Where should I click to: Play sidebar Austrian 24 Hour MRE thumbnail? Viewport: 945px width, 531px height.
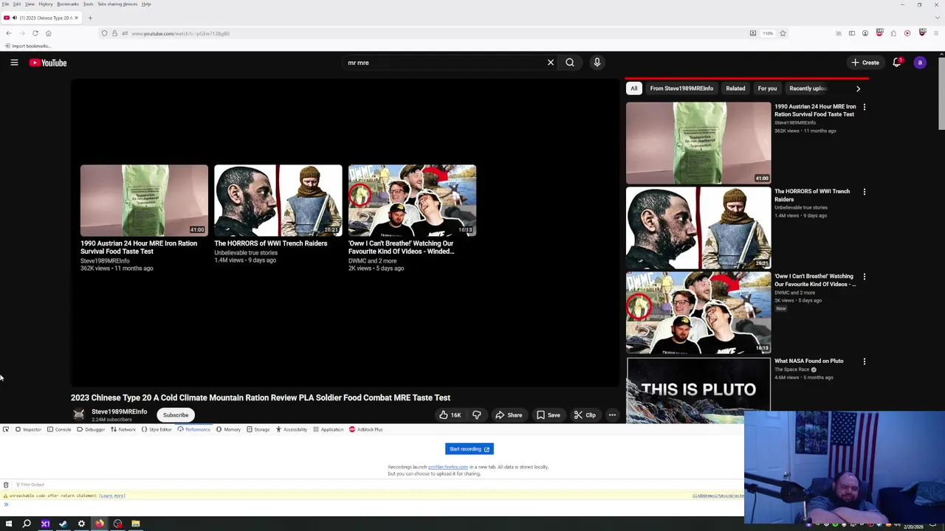pos(698,143)
